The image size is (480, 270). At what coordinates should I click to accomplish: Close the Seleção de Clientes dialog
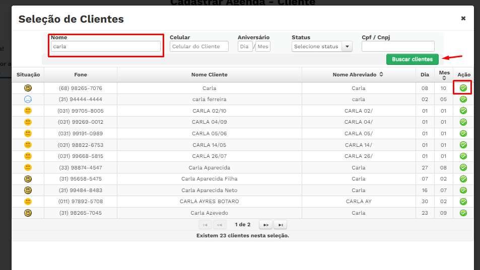coord(463,19)
